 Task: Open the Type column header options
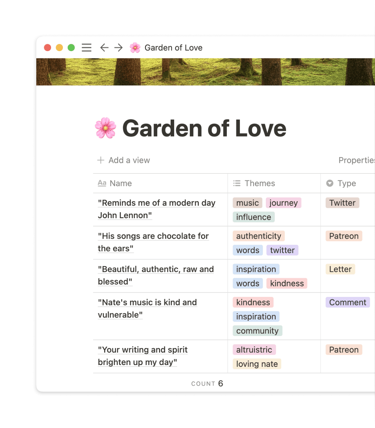347,183
